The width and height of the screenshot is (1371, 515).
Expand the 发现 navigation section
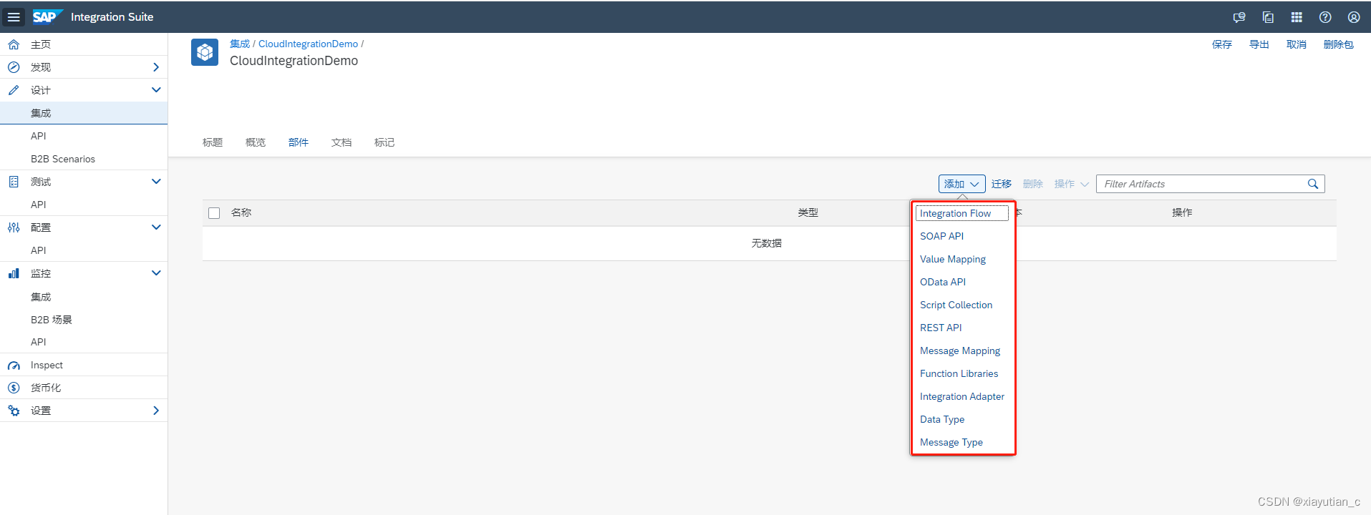coord(156,67)
